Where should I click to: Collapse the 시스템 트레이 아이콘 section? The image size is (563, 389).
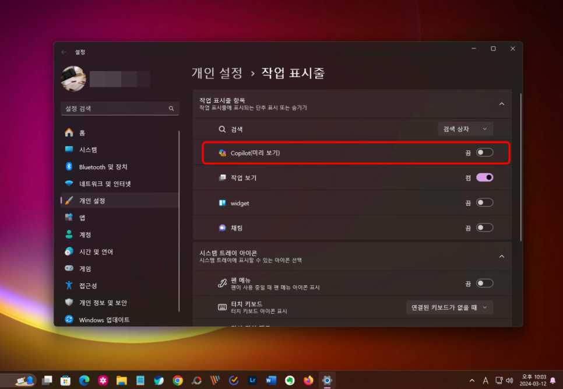[x=502, y=257]
